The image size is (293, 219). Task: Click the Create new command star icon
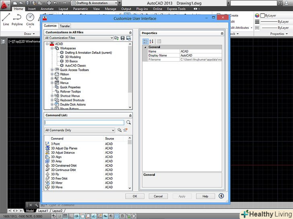[x=125, y=130]
